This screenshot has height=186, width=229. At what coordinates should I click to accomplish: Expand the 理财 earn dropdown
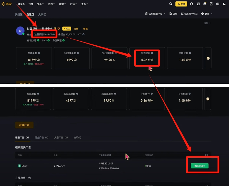[62, 4]
